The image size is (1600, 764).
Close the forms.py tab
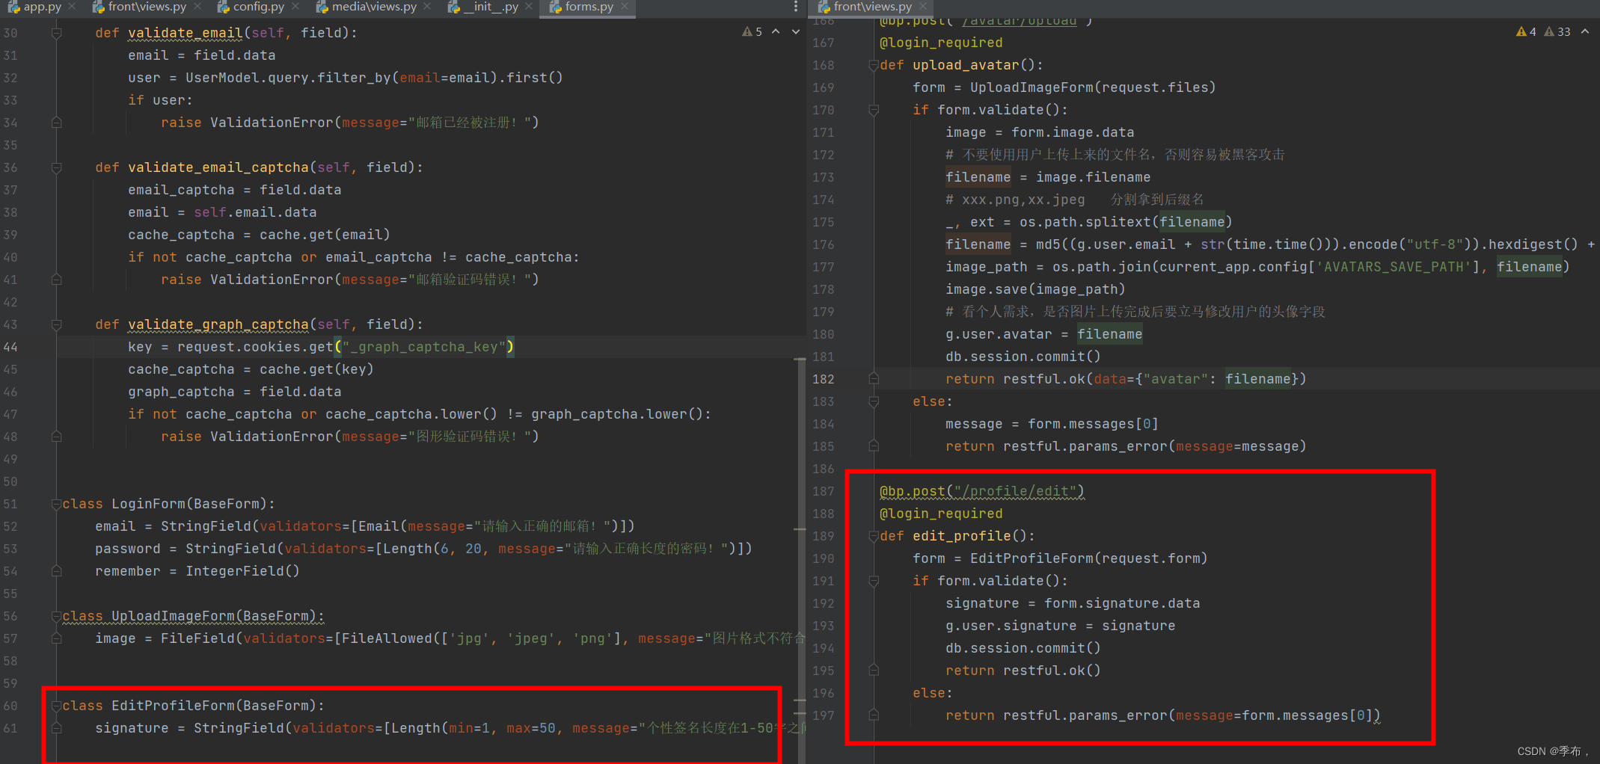click(624, 7)
